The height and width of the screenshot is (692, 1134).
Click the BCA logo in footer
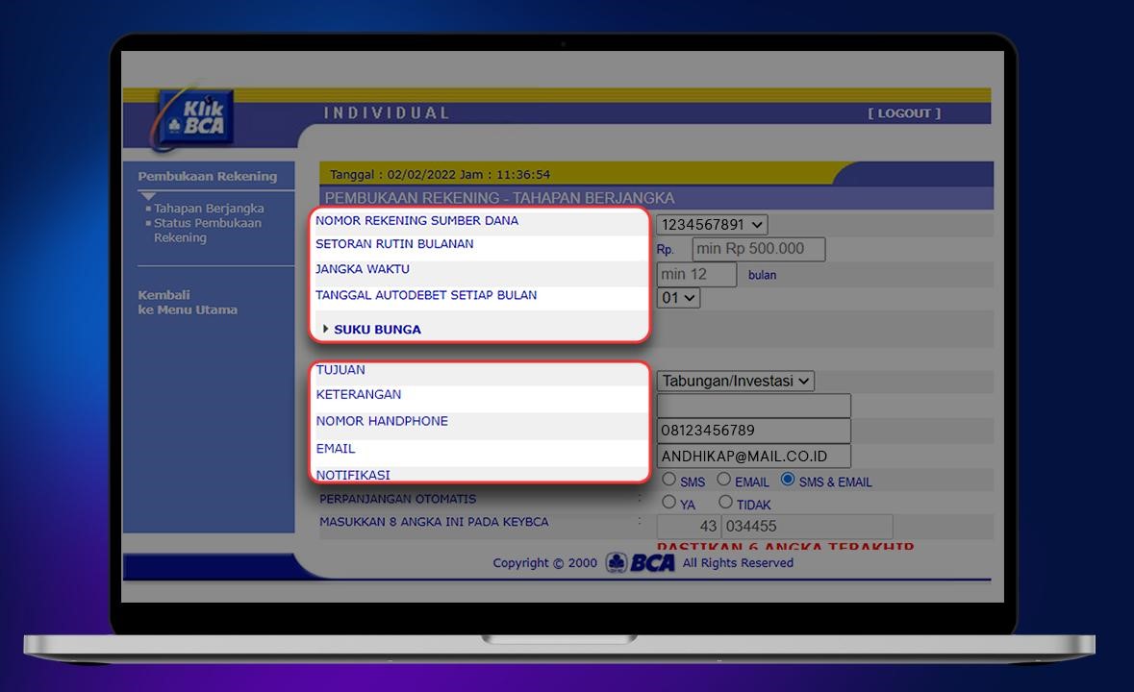(641, 563)
